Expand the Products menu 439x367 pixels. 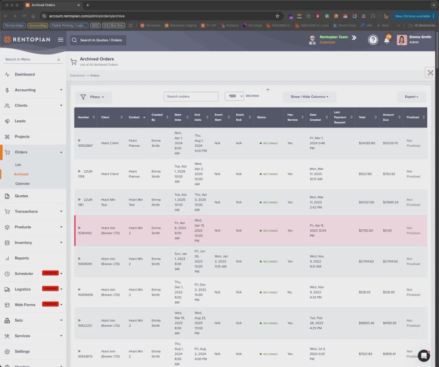33,227
